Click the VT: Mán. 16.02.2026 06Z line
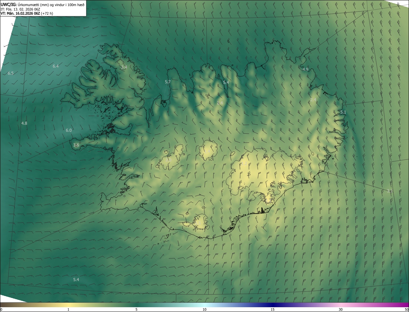The height and width of the screenshot is (312, 409). click(x=27, y=13)
